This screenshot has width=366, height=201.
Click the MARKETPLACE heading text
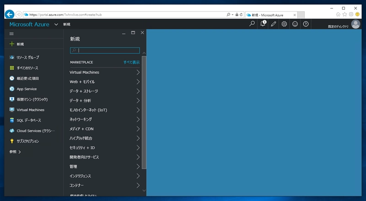[81, 62]
